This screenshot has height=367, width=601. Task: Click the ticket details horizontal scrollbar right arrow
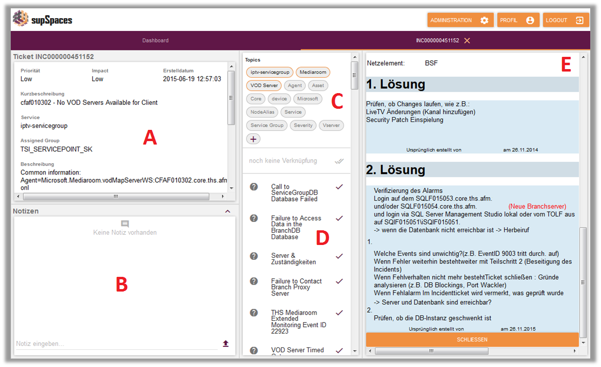coord(223,196)
